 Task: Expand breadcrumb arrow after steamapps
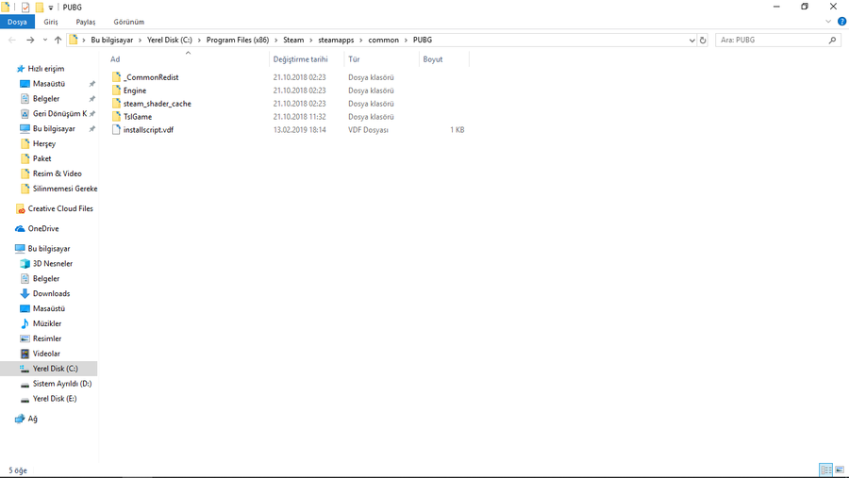tap(361, 40)
